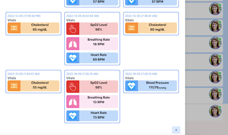Click the lungs icon beside 13 RPM
The height and width of the screenshot is (135, 228).
pos(73,100)
